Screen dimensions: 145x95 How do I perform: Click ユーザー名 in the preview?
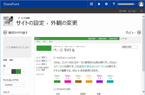pos(123,39)
